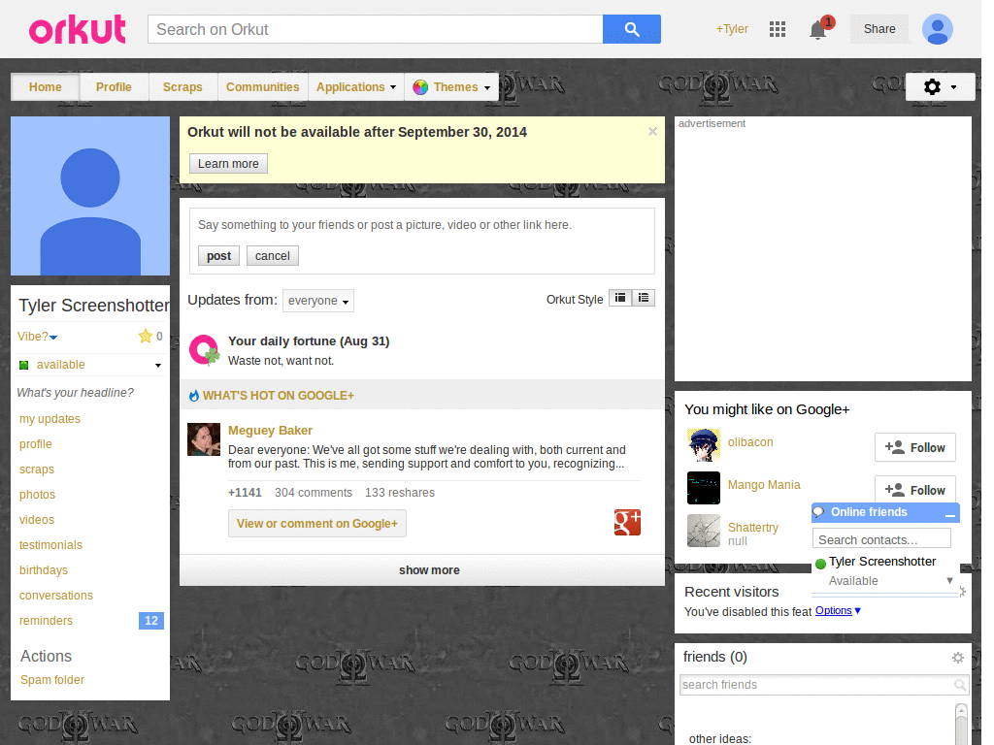Open the Google apps grid icon

[778, 29]
